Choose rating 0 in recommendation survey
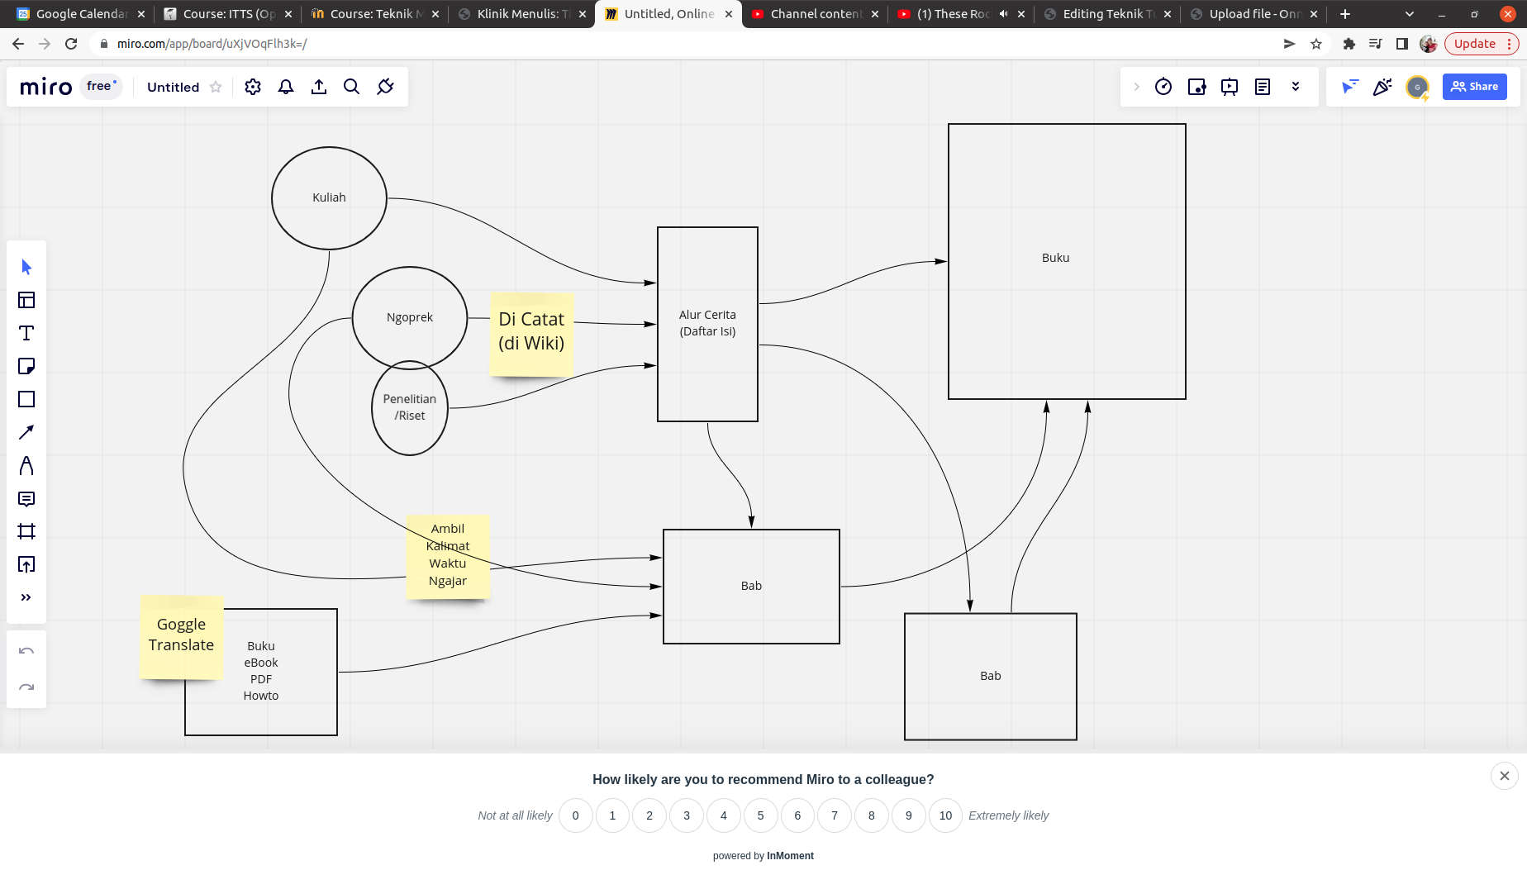1527x870 pixels. [575, 815]
